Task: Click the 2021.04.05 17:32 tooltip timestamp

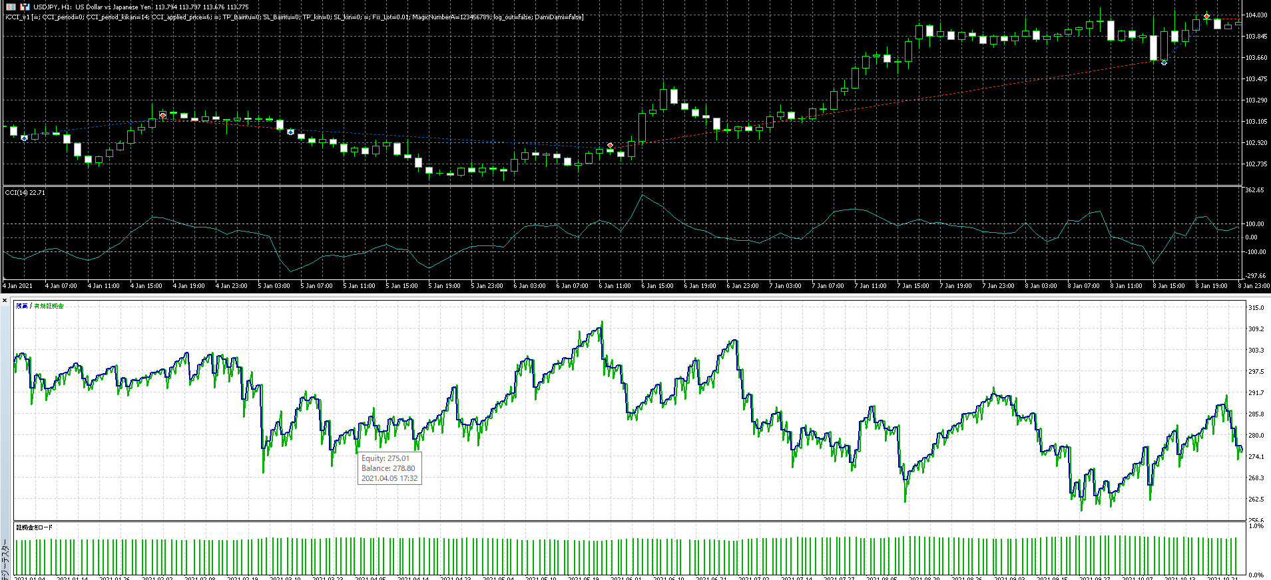Action: click(389, 478)
